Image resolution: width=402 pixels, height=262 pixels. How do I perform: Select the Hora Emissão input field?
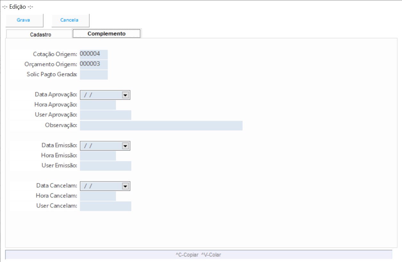(x=98, y=156)
